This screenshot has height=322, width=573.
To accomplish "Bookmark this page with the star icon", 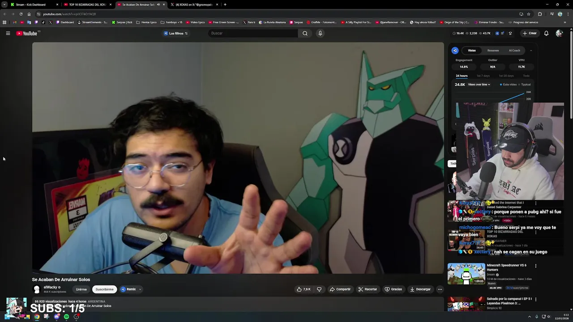I will coord(529,14).
